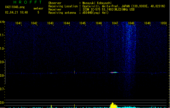Screen dimensions: 170x108
Task: Click the 1047 time axis tick
Action: point(115,23)
